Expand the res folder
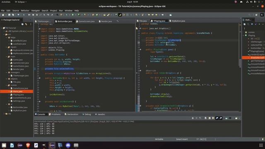 click(4, 114)
